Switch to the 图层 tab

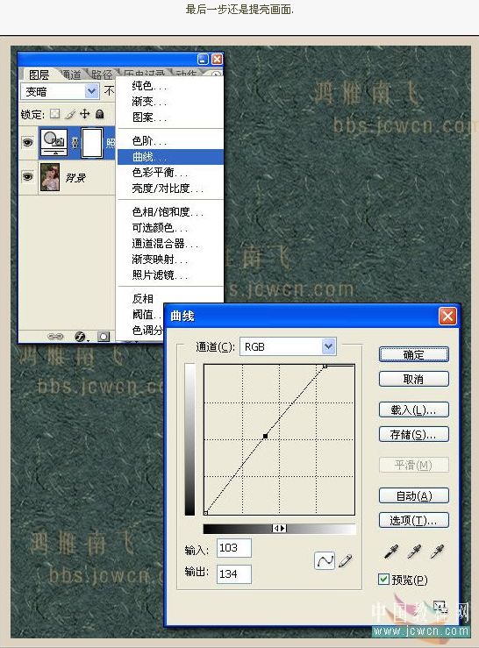coord(39,75)
